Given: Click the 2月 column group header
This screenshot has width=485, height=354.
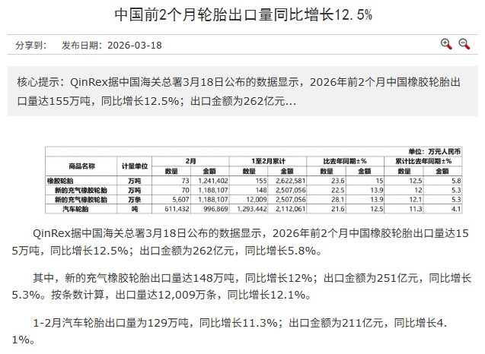Looking at the screenshot, I should tap(192, 161).
